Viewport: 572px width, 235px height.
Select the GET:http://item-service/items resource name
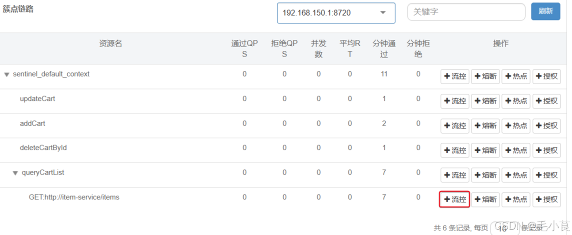(74, 197)
